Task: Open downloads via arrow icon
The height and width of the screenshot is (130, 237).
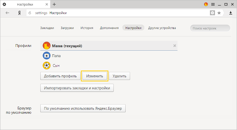Action: [x=231, y=13]
